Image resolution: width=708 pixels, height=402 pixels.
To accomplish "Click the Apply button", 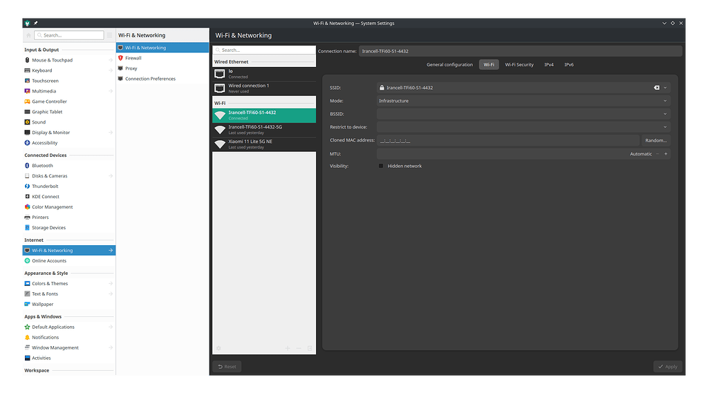I will click(x=668, y=366).
